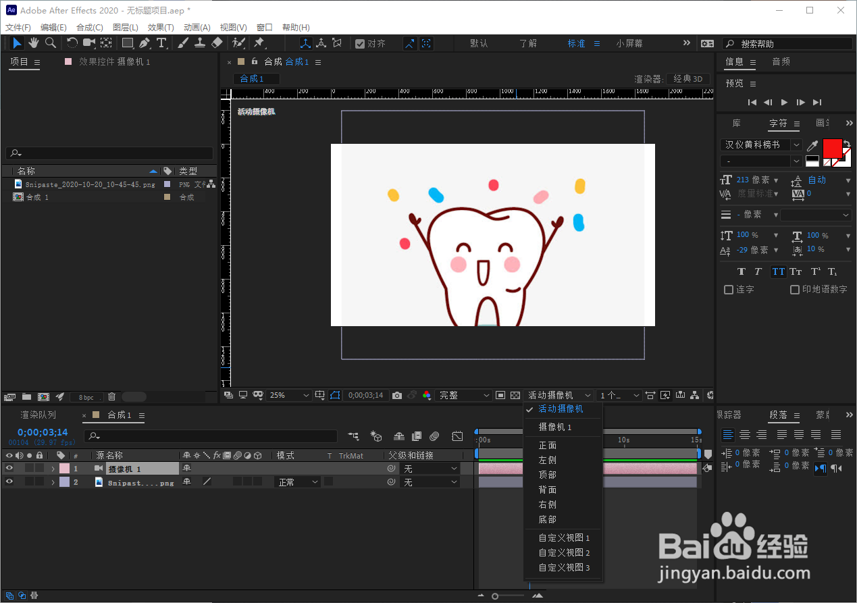Screen dimensions: 857x603
Task: Open the 效果(T) menu
Action: (x=161, y=28)
